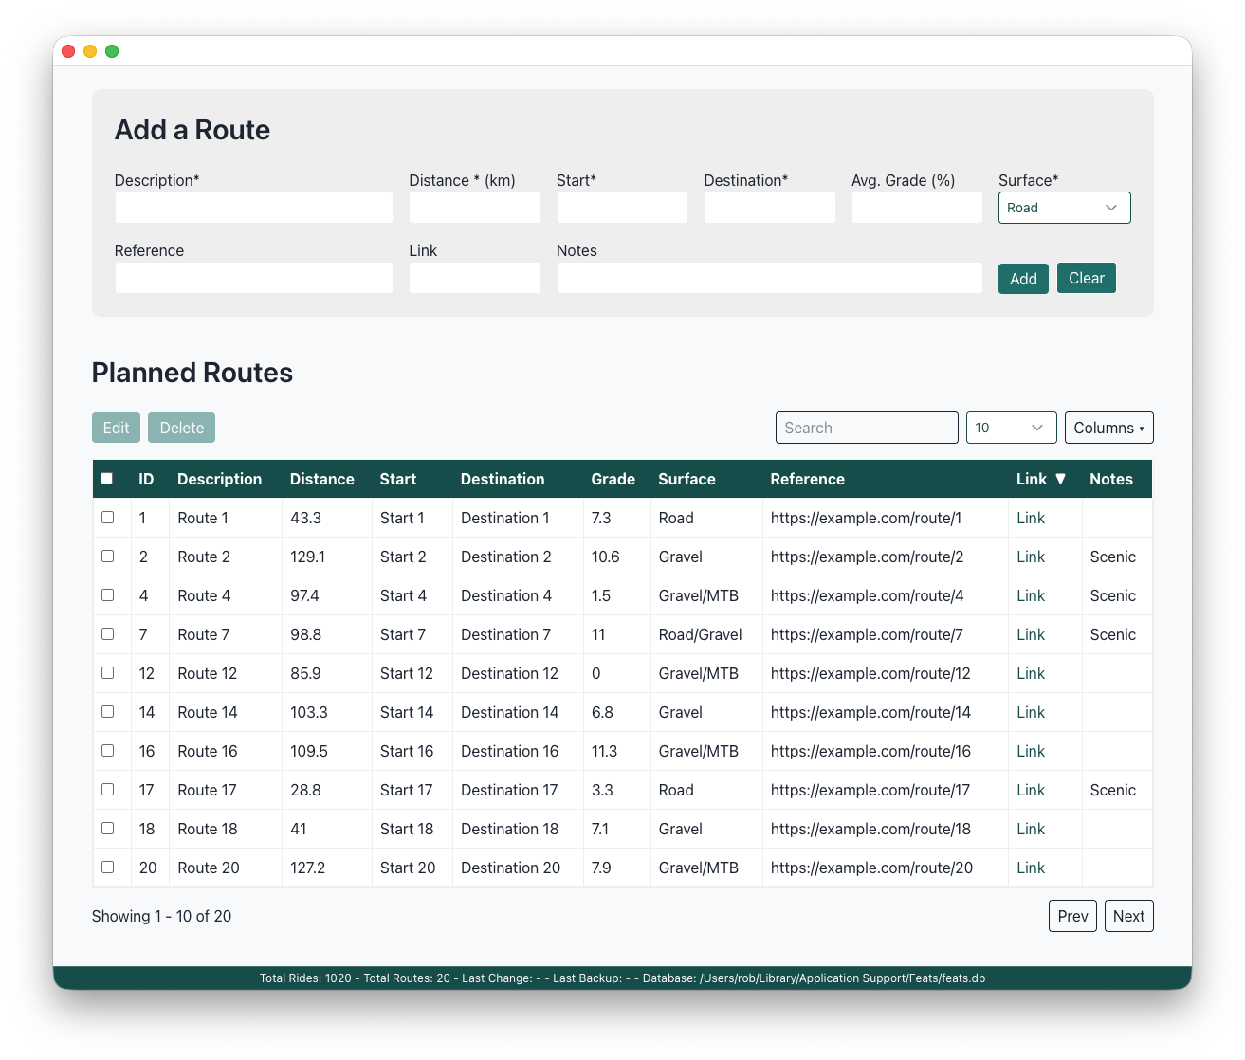
Task: Clear the route form
Action: point(1086,278)
